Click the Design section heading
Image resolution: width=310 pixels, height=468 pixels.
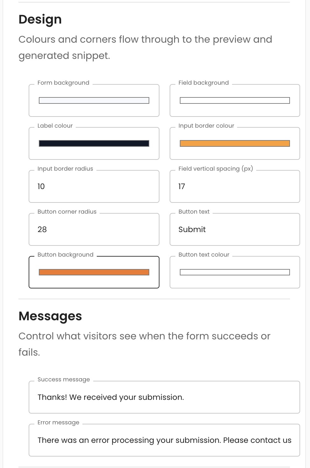pos(40,19)
